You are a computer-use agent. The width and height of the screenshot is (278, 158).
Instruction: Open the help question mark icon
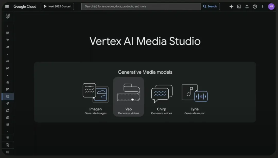click(255, 6)
